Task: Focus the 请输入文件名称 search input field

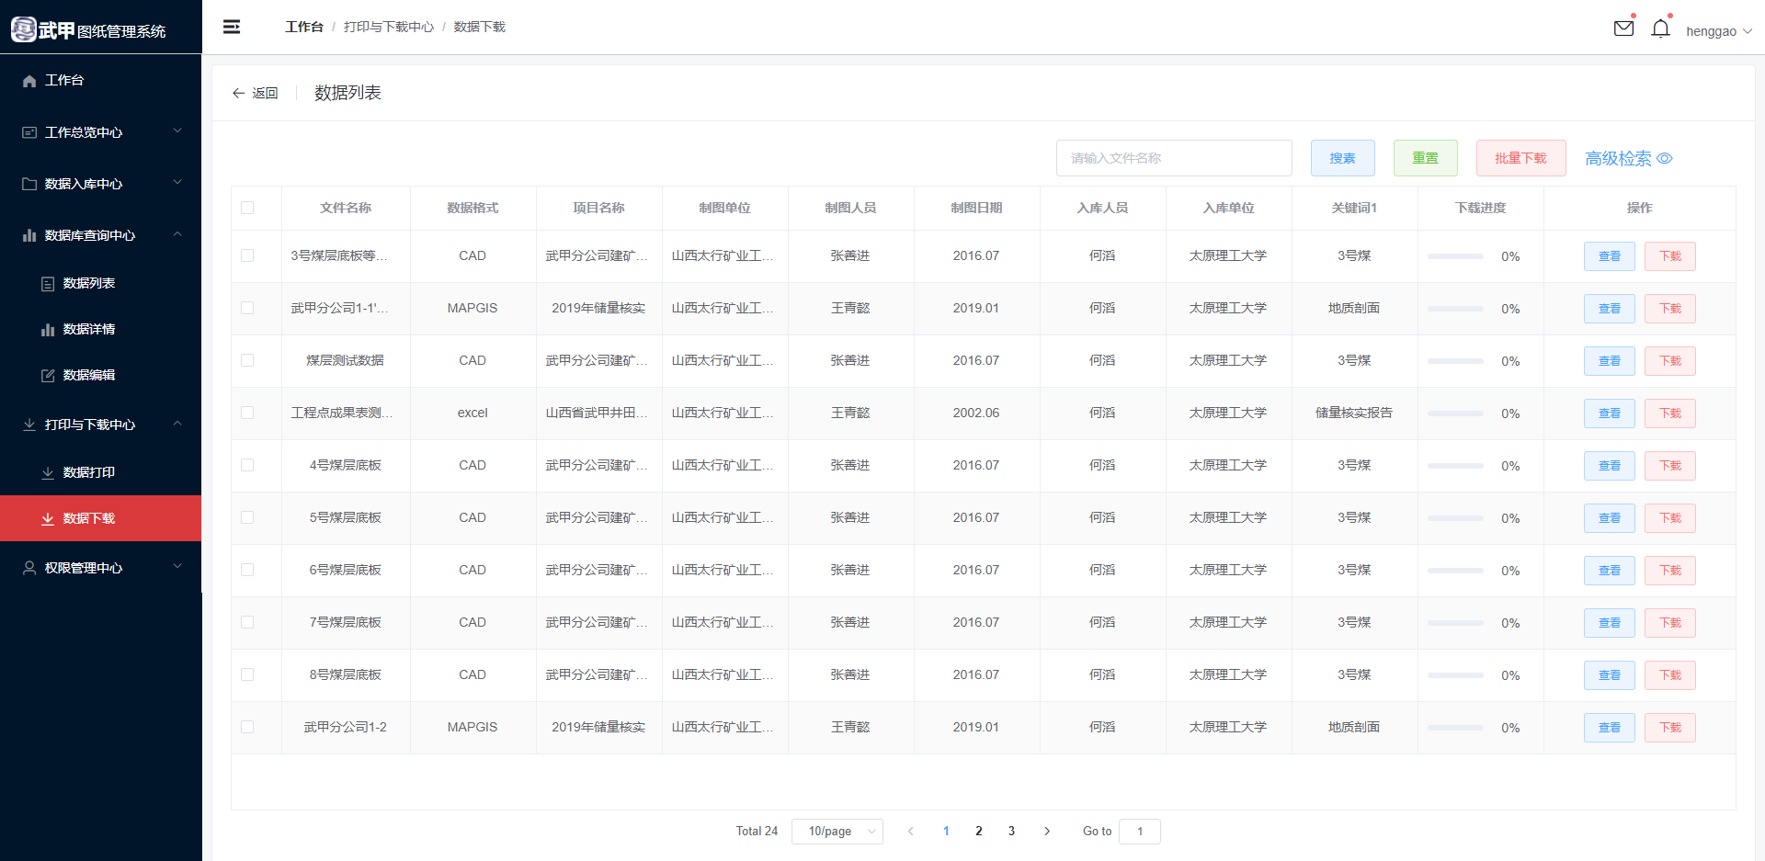Action: pos(1173,158)
